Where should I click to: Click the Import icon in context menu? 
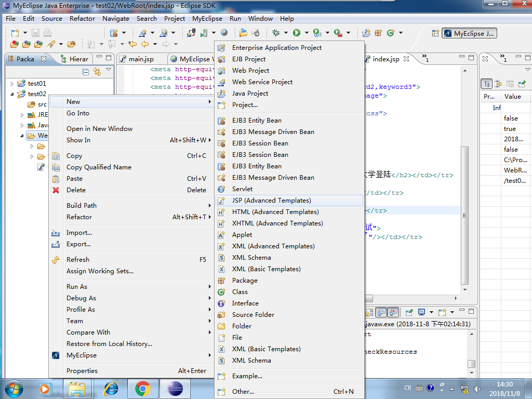point(56,233)
